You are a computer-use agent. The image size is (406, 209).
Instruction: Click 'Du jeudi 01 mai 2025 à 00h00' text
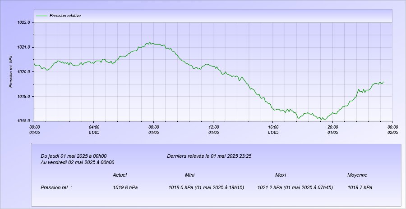point(74,156)
